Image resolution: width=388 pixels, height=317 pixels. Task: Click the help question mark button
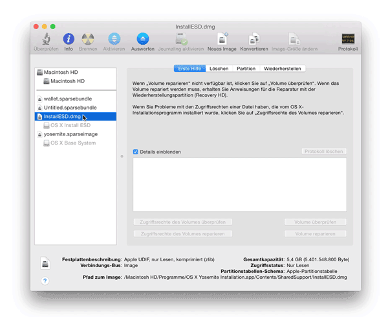tap(45, 281)
